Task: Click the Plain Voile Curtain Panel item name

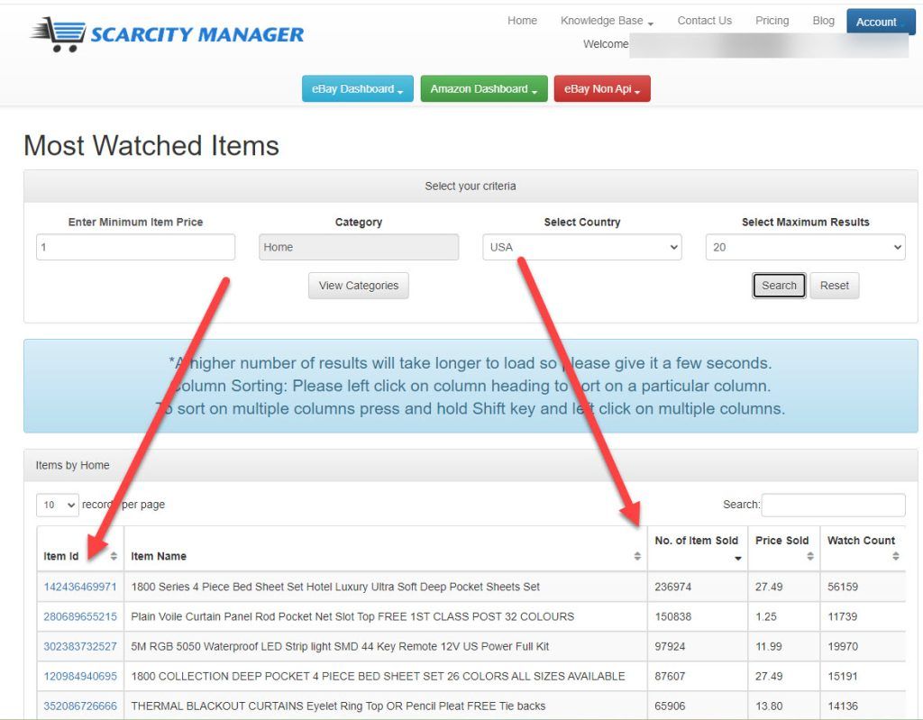Action: tap(352, 616)
